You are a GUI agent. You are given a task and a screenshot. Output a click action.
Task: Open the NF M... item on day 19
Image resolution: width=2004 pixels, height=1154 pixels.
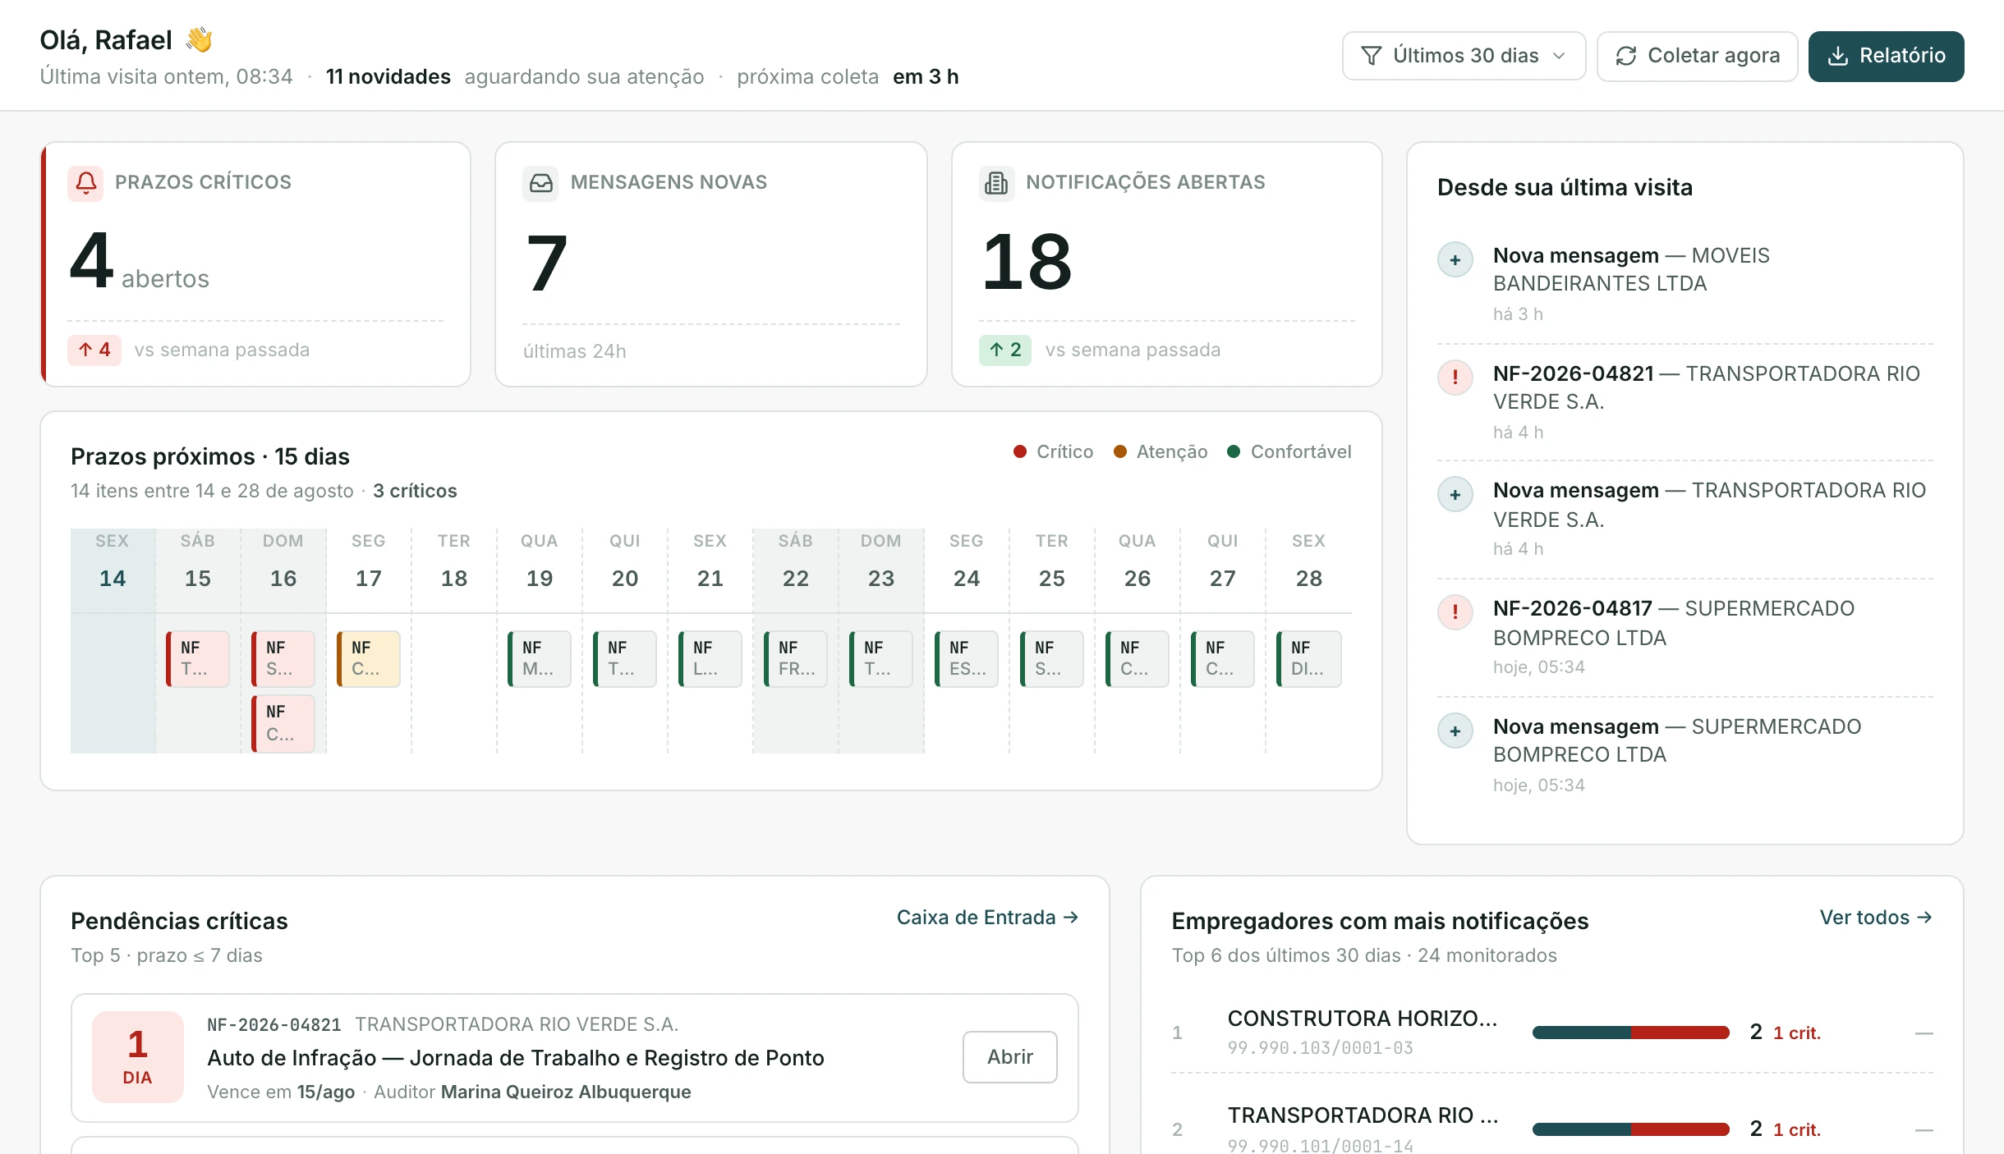[540, 658]
